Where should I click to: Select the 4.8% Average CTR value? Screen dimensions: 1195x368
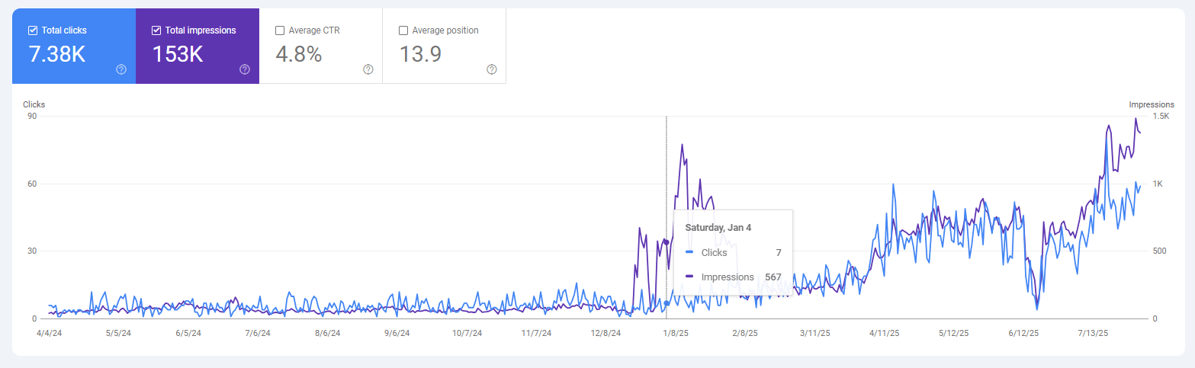(299, 55)
